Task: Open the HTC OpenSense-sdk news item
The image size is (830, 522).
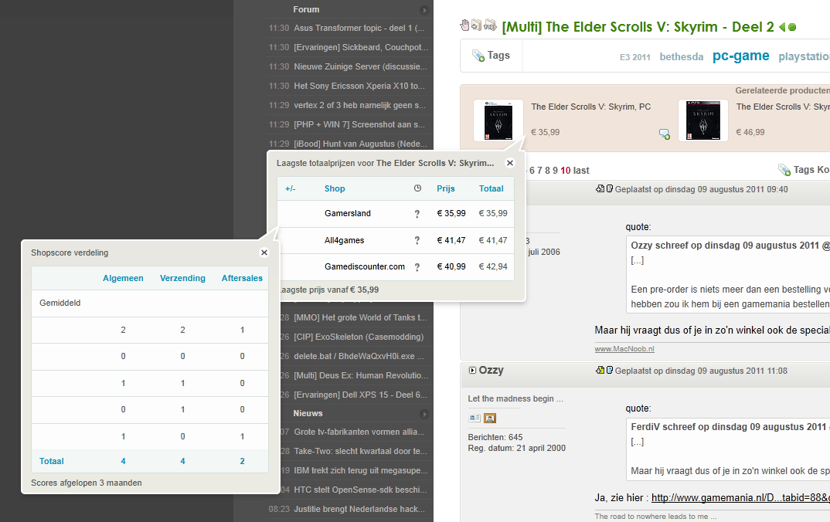Action: pyautogui.click(x=360, y=490)
